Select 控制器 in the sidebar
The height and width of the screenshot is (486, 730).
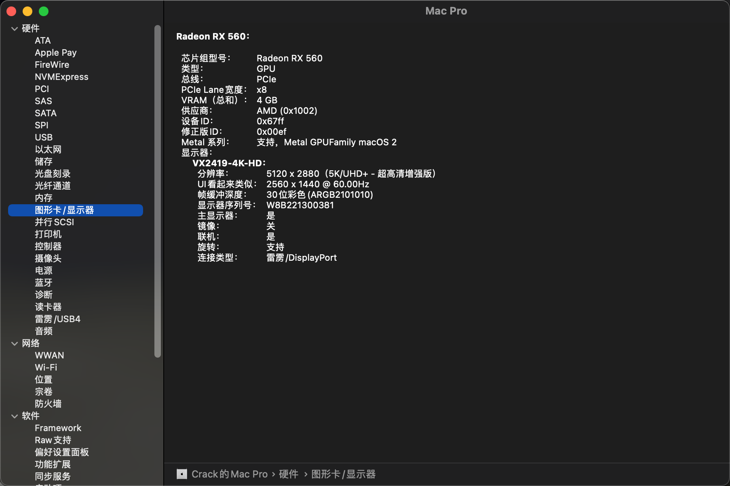pos(48,246)
